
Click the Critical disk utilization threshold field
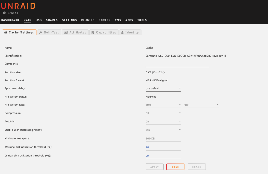pyautogui.click(x=163, y=156)
